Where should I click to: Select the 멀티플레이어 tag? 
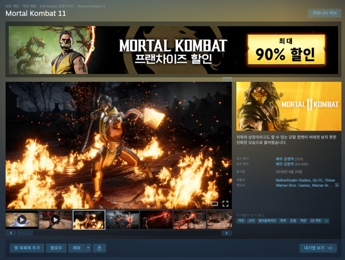[x=267, y=220]
